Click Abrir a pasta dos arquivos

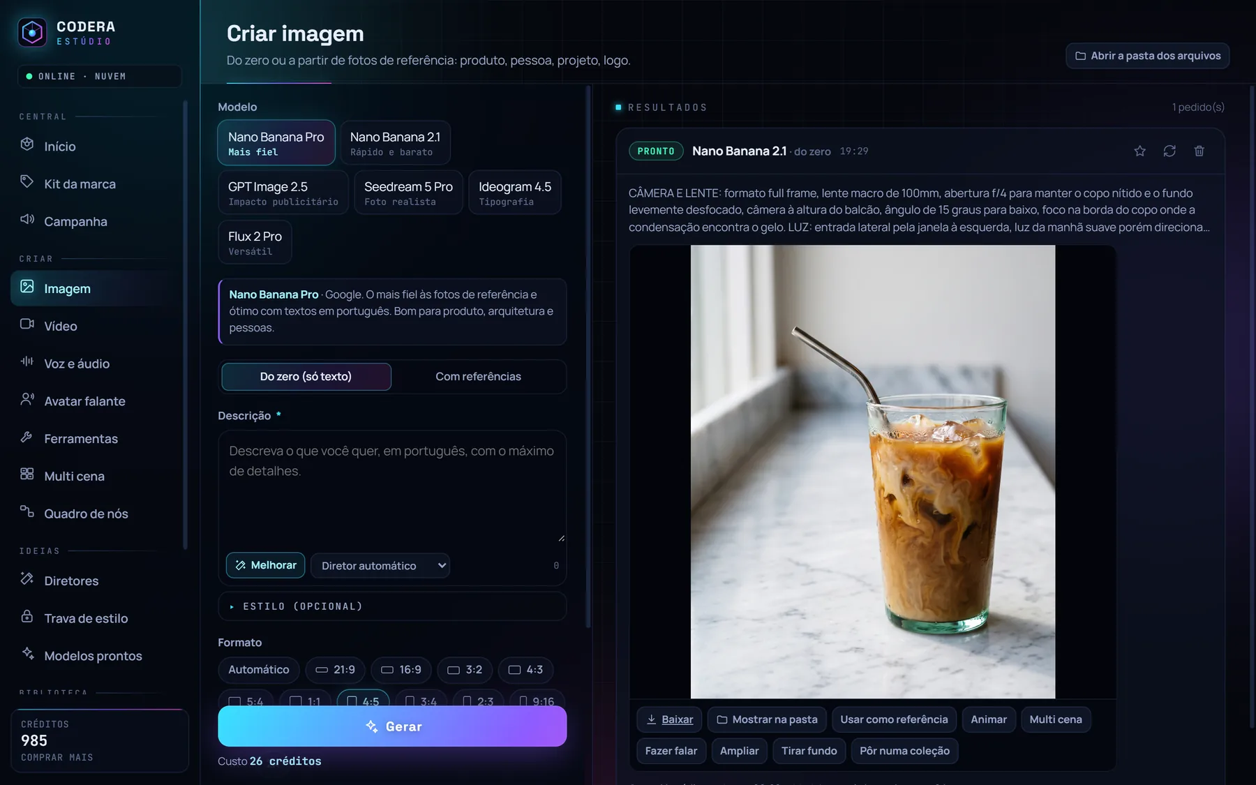point(1148,56)
